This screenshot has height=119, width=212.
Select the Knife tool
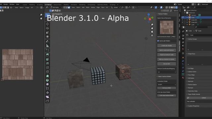coord(47,72)
